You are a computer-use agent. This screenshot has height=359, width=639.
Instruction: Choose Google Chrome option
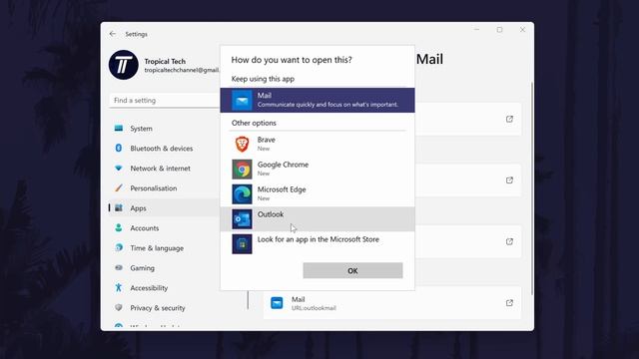(318, 169)
